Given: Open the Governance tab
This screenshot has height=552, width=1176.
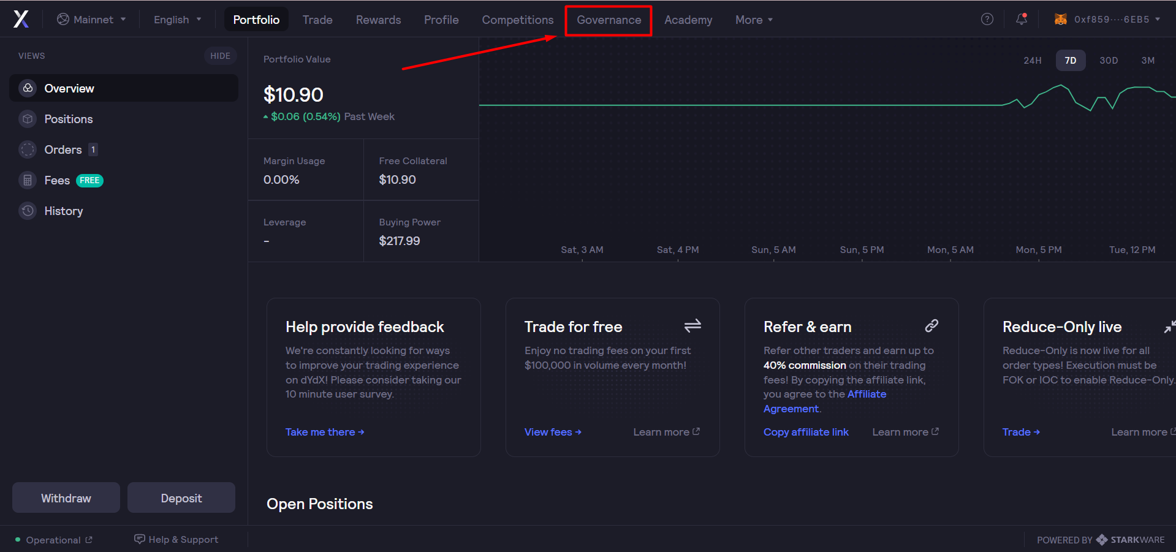Looking at the screenshot, I should pyautogui.click(x=609, y=20).
